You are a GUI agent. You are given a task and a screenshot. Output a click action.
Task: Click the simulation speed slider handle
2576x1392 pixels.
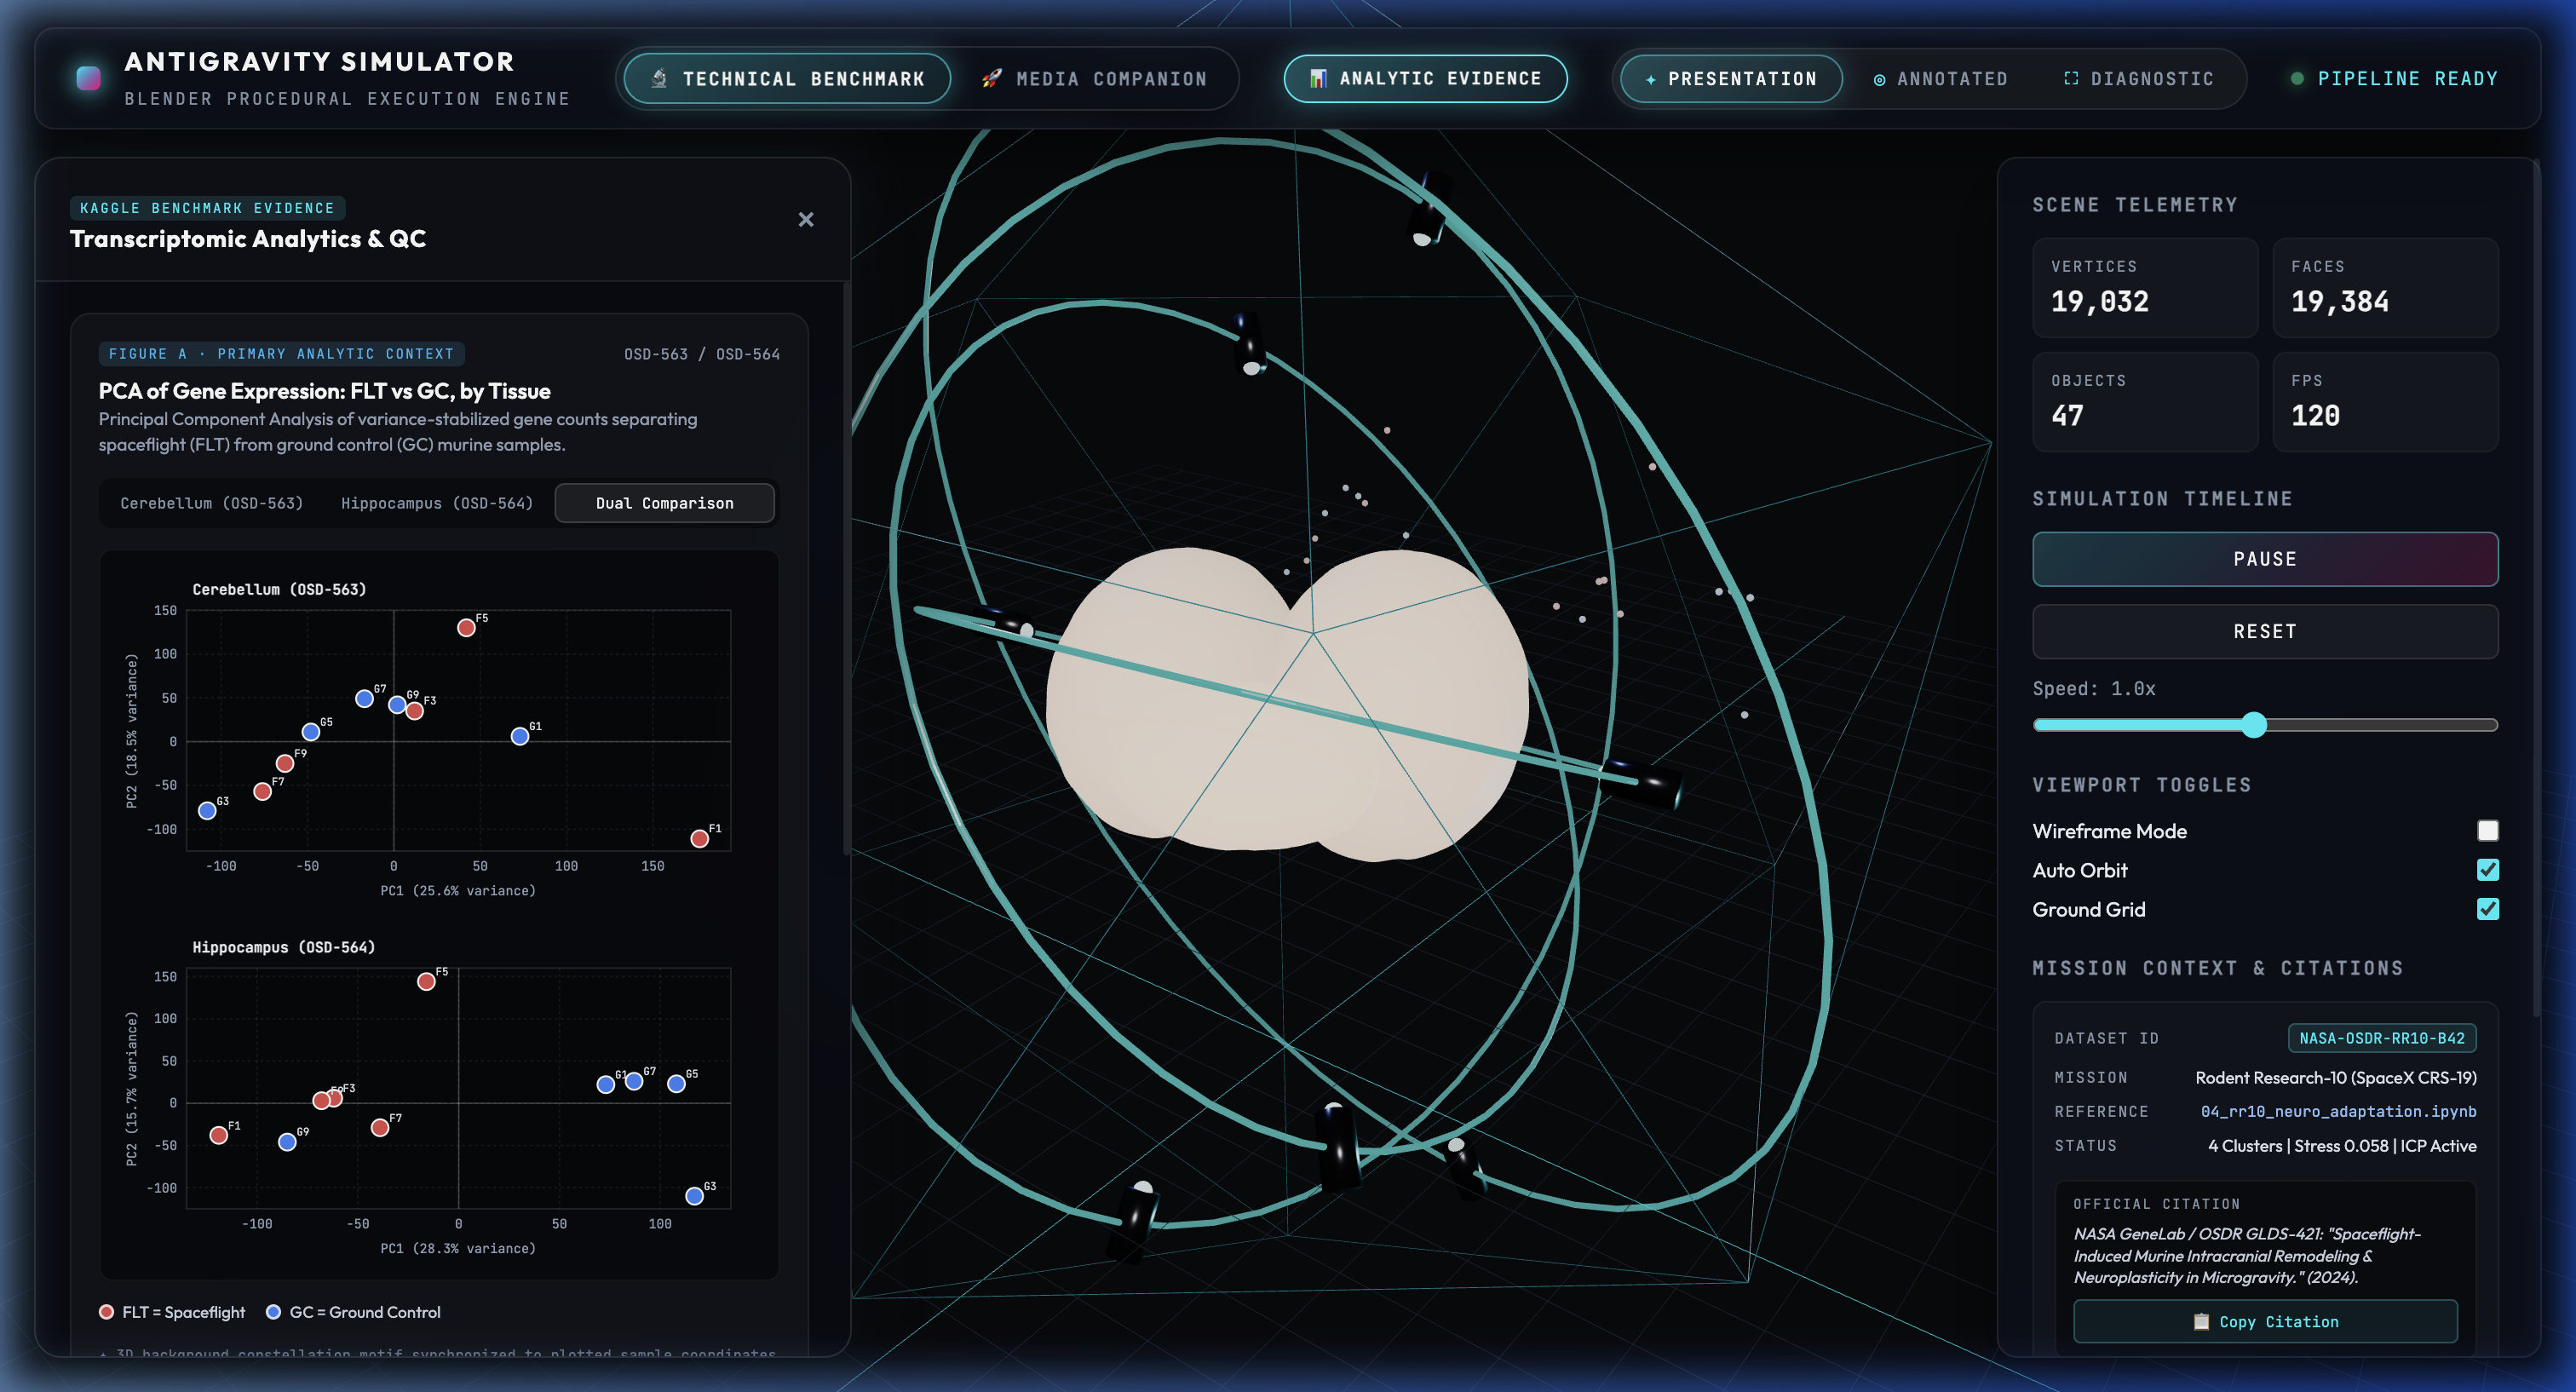[x=2253, y=724]
